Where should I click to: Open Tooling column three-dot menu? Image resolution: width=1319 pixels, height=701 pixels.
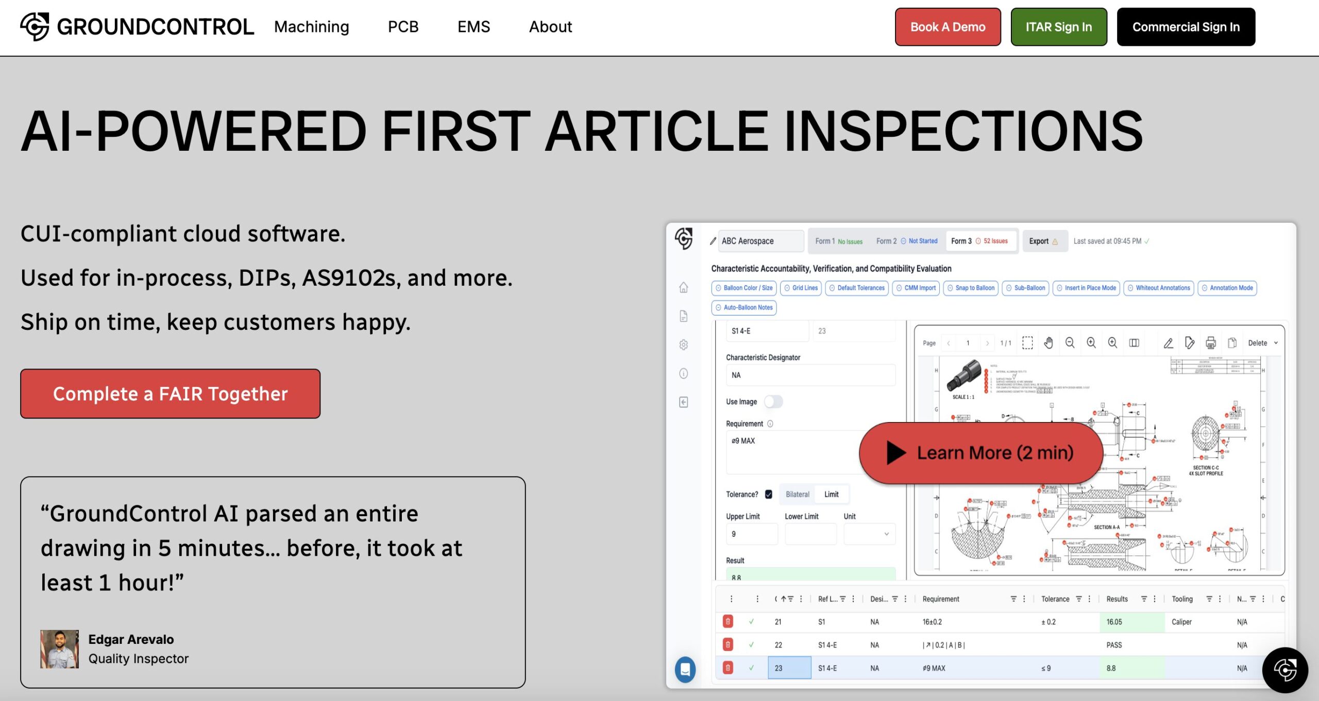(x=1220, y=599)
